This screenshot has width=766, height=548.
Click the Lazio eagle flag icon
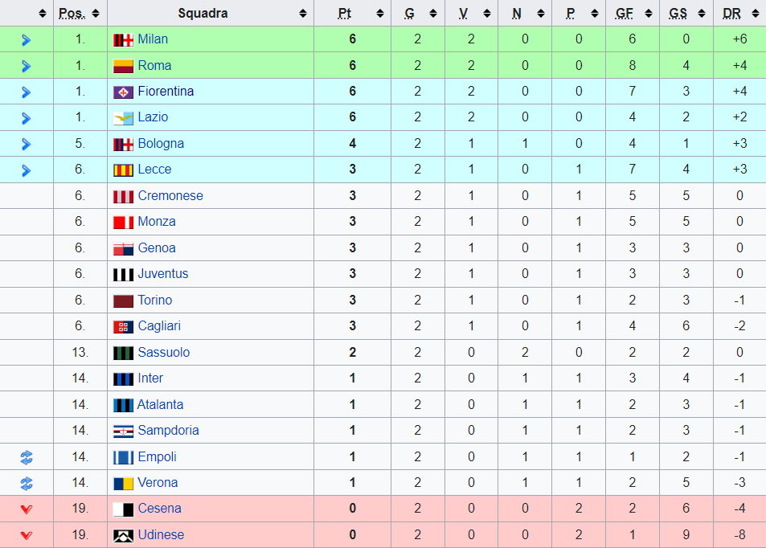pos(123,118)
